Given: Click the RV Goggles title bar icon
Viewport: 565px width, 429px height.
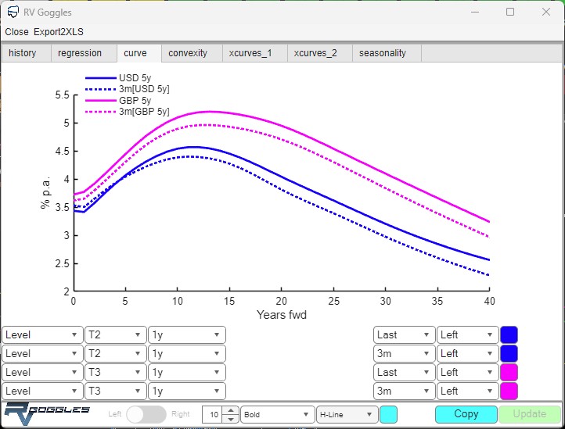Looking at the screenshot, I should (13, 12).
